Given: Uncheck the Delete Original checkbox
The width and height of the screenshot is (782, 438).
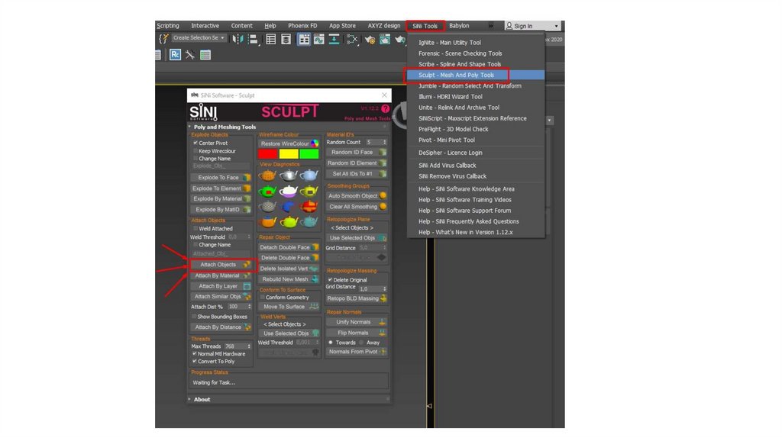Looking at the screenshot, I should click(x=330, y=280).
